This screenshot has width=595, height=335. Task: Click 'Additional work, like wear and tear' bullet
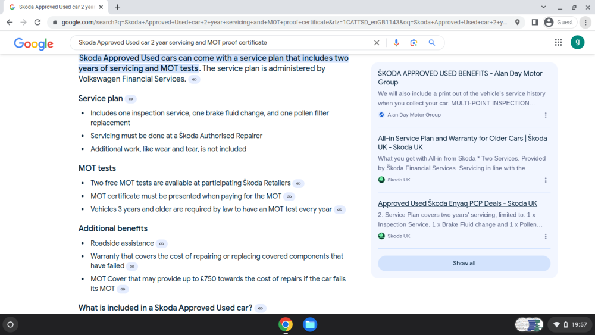point(168,149)
